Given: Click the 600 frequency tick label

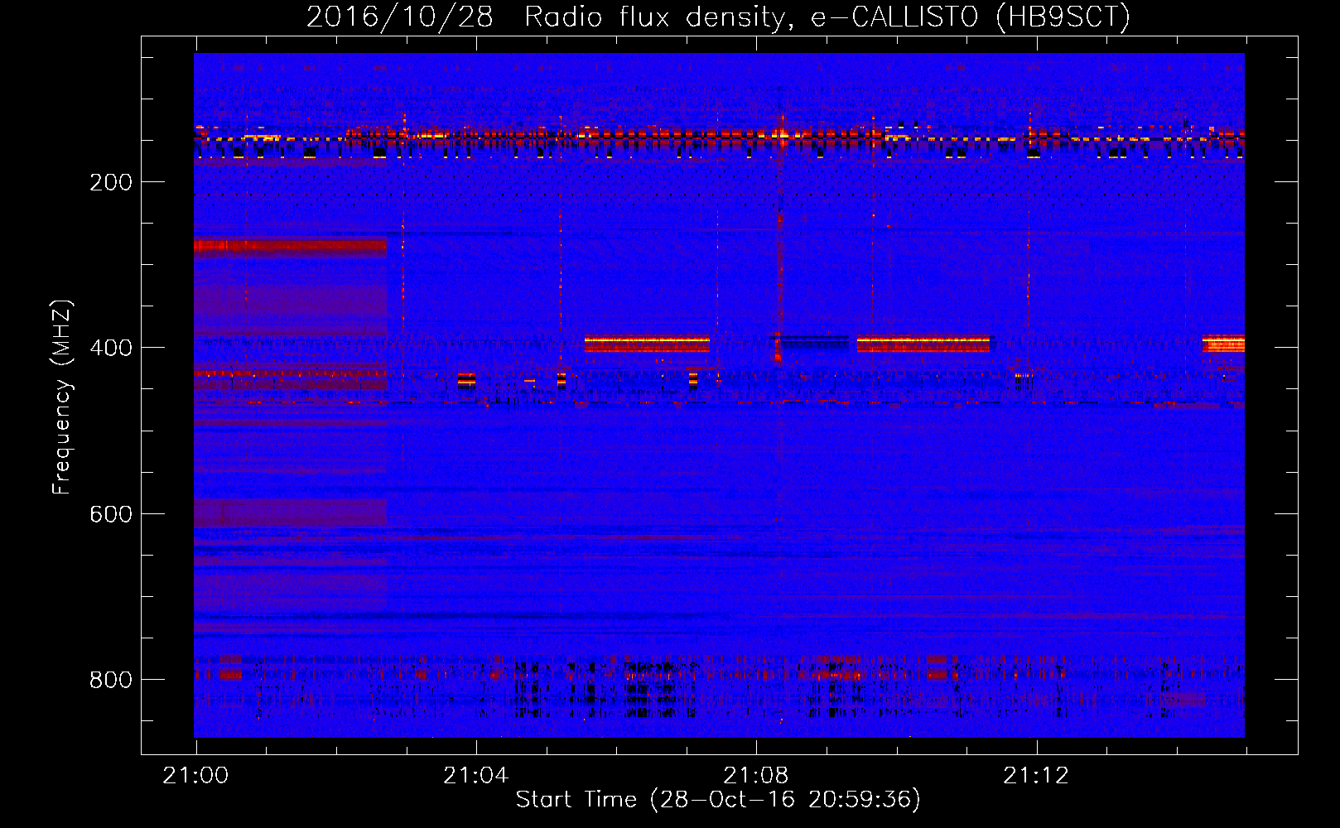Looking at the screenshot, I should tap(111, 514).
